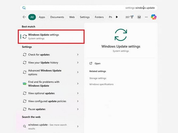Click the troubleshooter icon beside Find and fix problems
The height and width of the screenshot is (133, 178).
click(25, 84)
